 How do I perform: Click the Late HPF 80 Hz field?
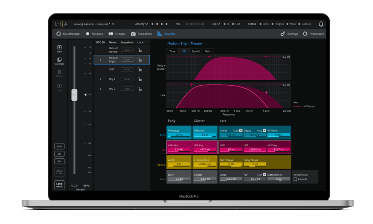click(x=231, y=150)
